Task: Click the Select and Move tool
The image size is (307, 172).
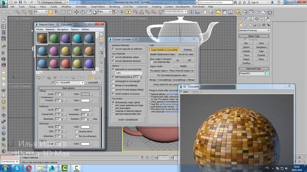Action: [x=77, y=12]
